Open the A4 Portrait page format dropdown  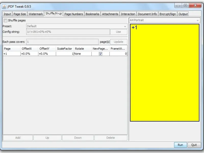click(x=164, y=20)
